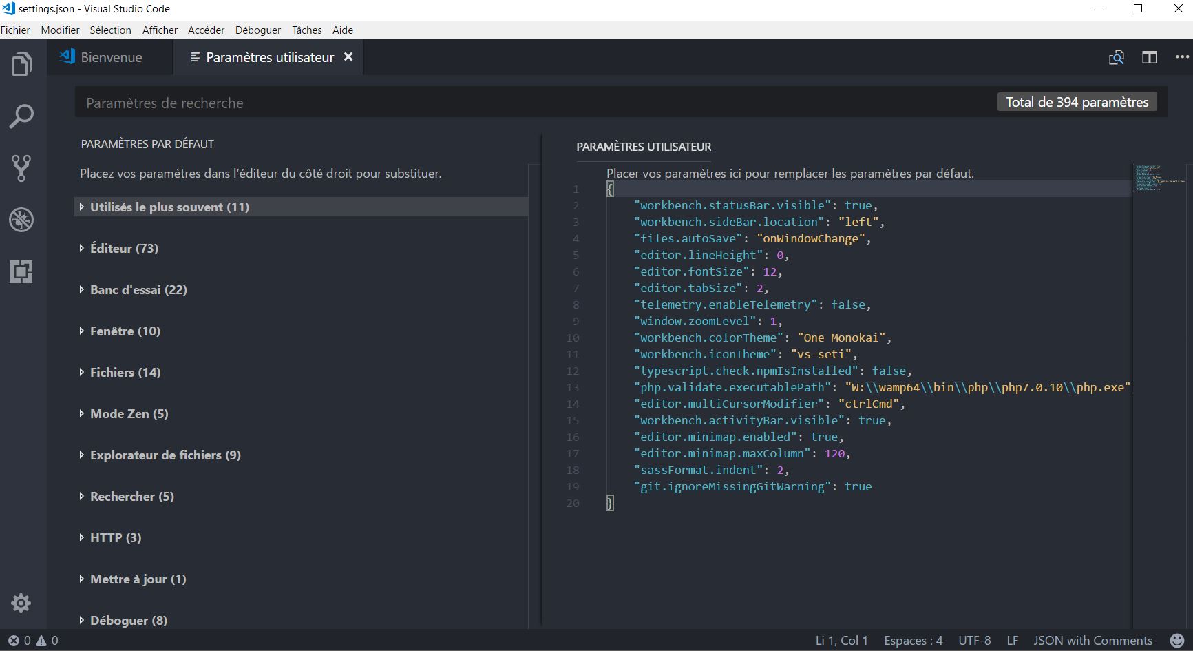Click the open settings file search icon

pos(1117,57)
